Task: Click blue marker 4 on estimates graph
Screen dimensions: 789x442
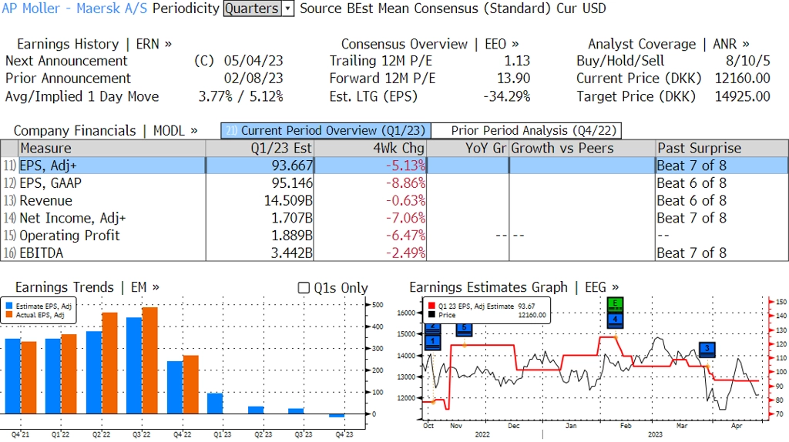Action: tap(615, 320)
